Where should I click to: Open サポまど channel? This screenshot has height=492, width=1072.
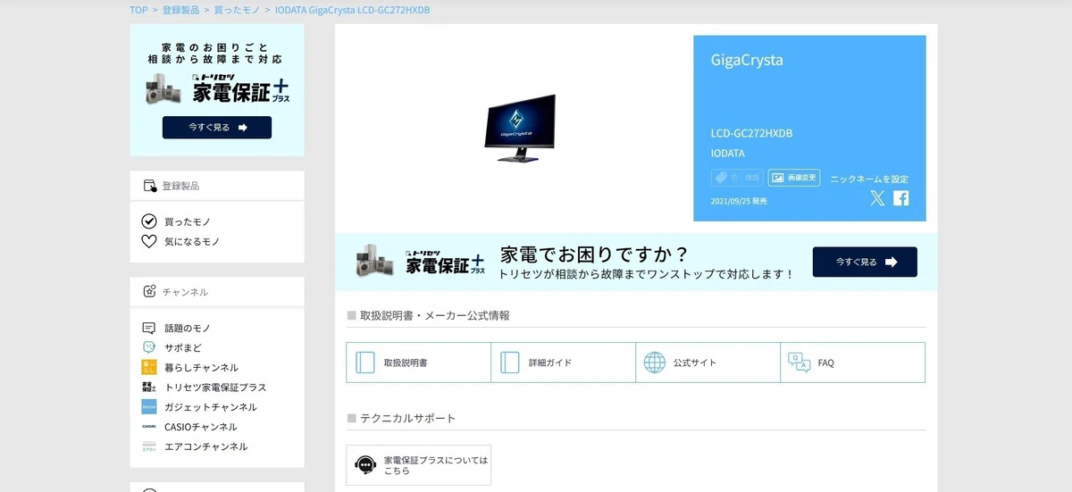(172, 347)
